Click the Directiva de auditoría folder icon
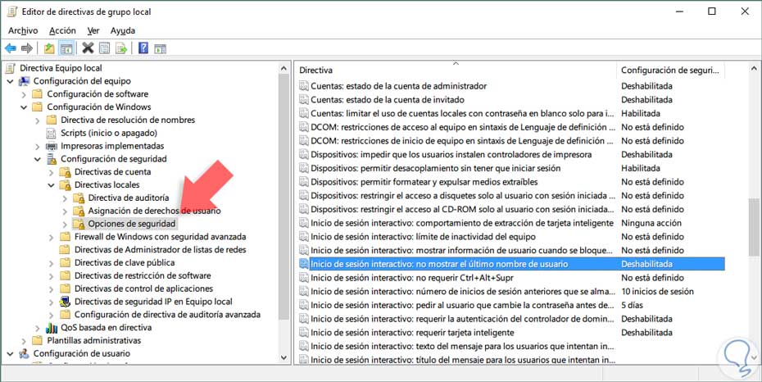 point(79,198)
